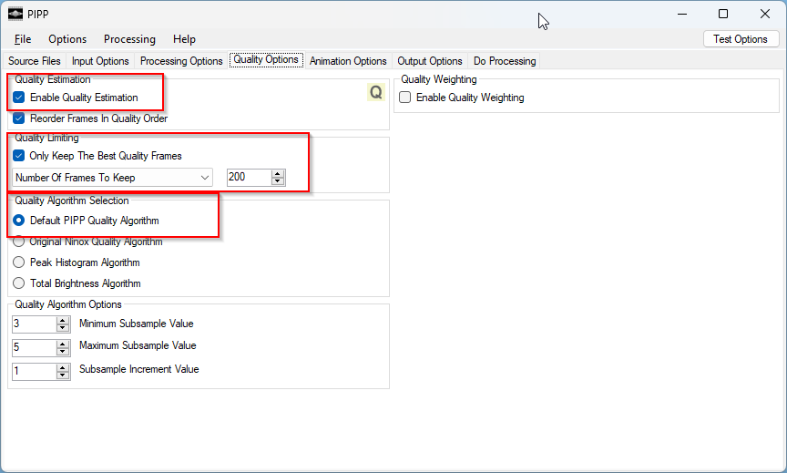Maximize the PIPP window

pyautogui.click(x=723, y=14)
